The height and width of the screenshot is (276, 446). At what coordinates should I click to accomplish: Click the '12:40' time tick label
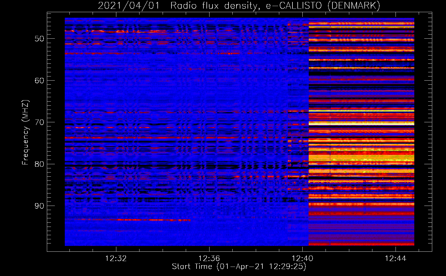302,259
